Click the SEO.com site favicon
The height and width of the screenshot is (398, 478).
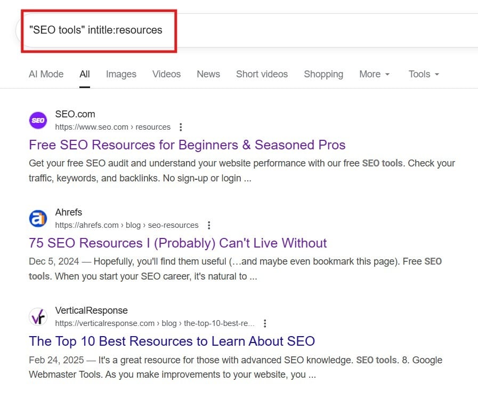[x=38, y=121]
